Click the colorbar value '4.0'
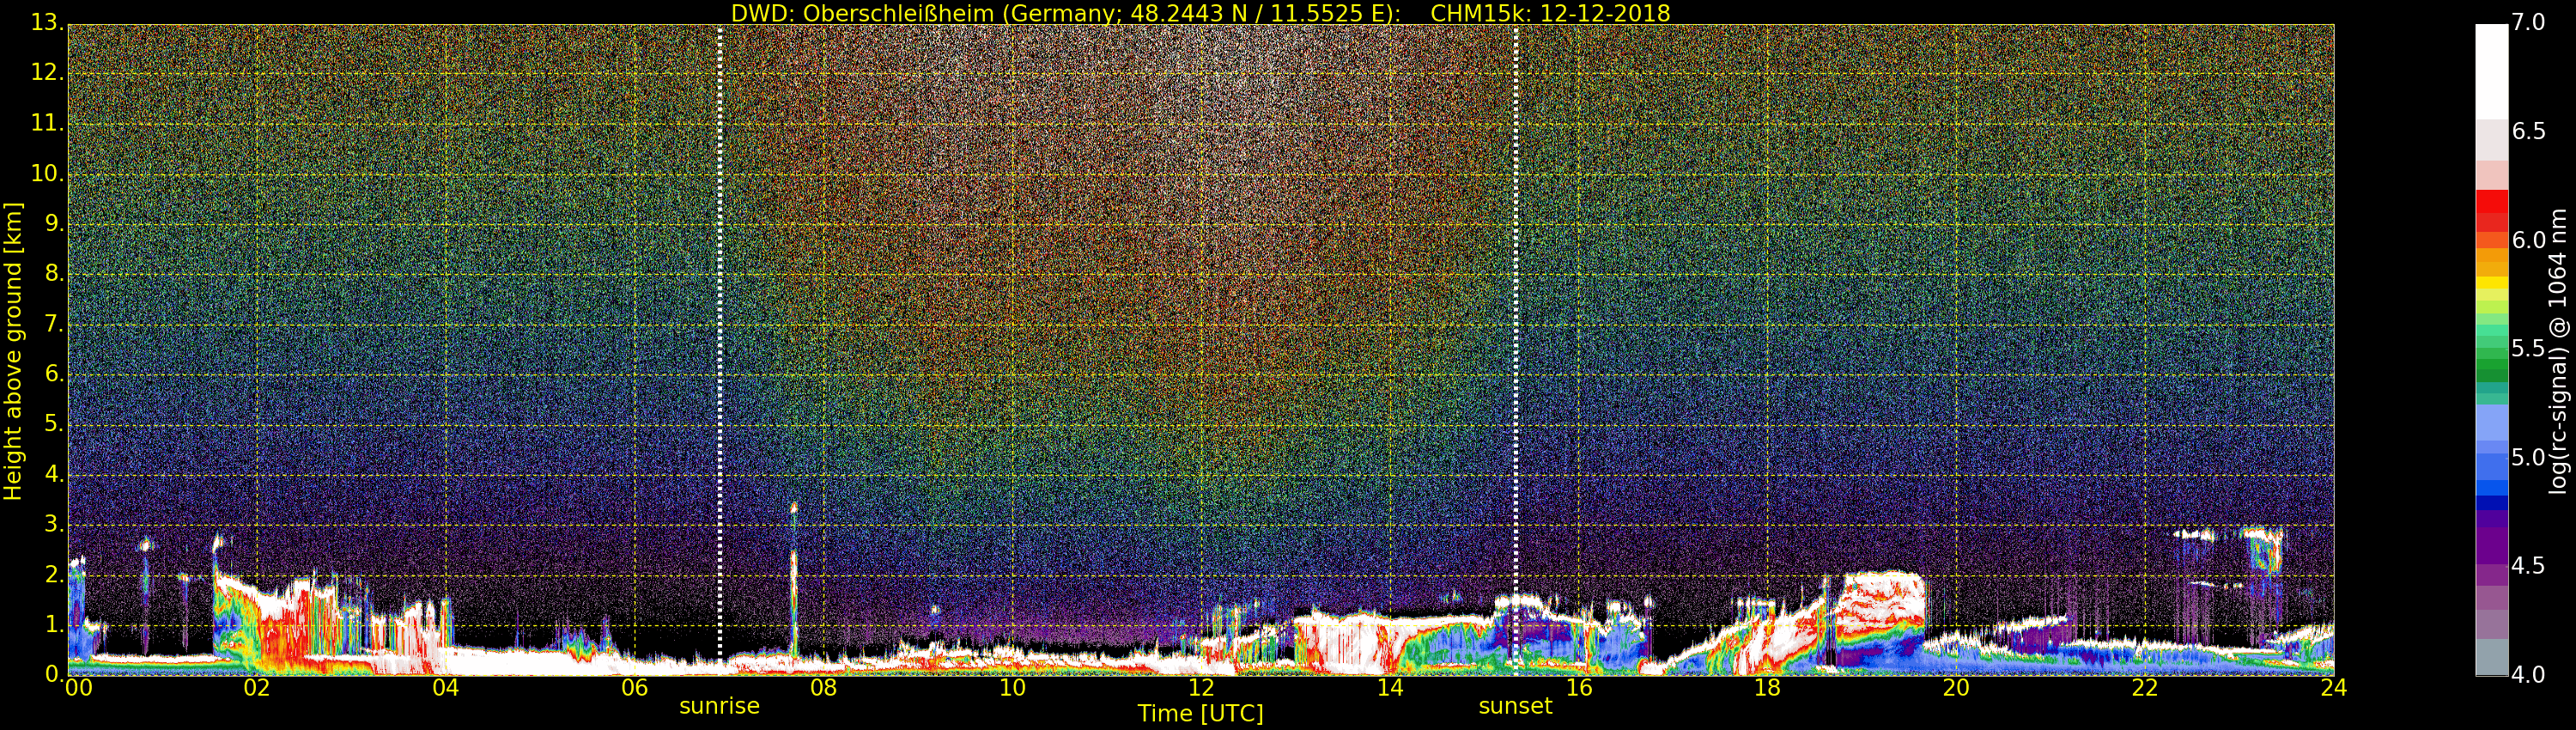Screen dimensions: 2576x730 (2529, 675)
